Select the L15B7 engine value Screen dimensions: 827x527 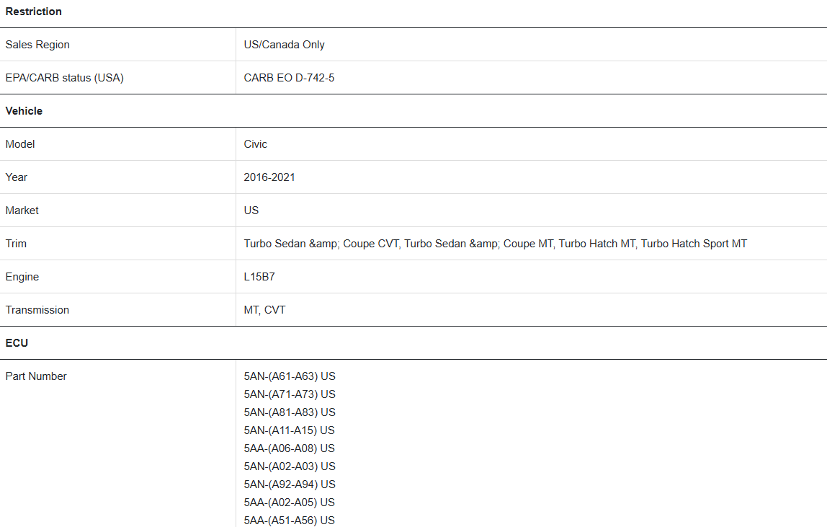click(x=259, y=277)
